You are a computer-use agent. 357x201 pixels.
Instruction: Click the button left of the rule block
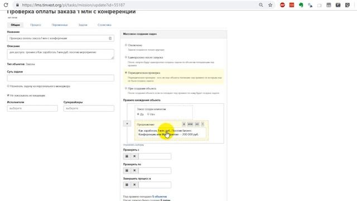point(127,123)
